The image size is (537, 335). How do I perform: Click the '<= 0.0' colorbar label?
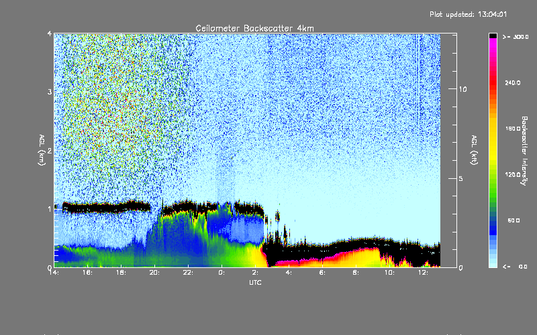(515, 267)
